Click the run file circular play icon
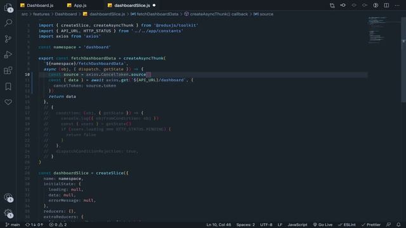 [x=376, y=5]
